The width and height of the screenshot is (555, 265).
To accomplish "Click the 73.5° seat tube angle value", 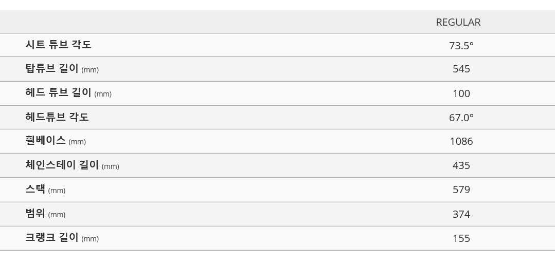I will click(461, 46).
